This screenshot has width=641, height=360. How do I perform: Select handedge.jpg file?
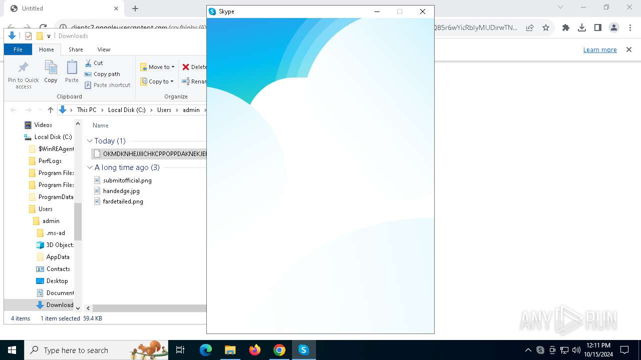click(121, 191)
